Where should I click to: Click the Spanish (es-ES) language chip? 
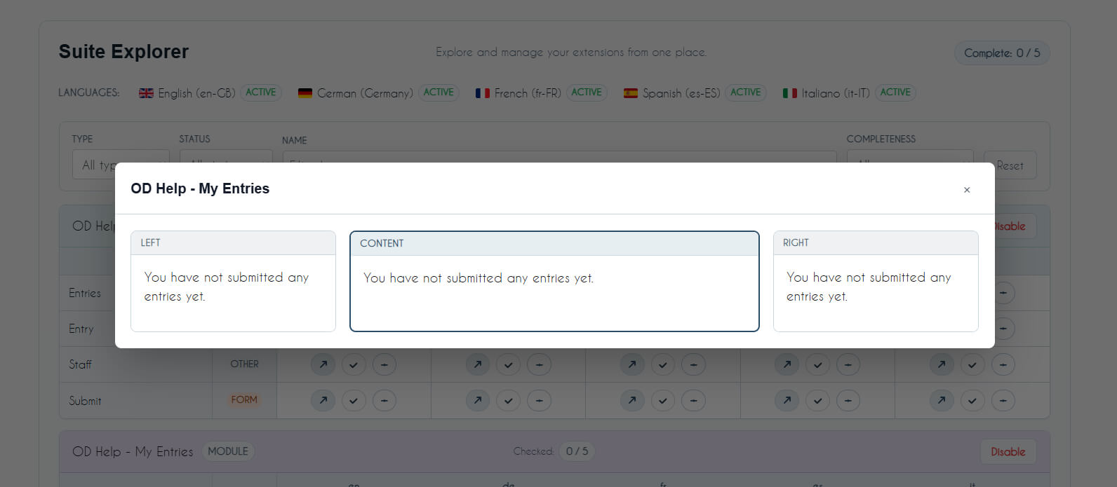(x=695, y=92)
